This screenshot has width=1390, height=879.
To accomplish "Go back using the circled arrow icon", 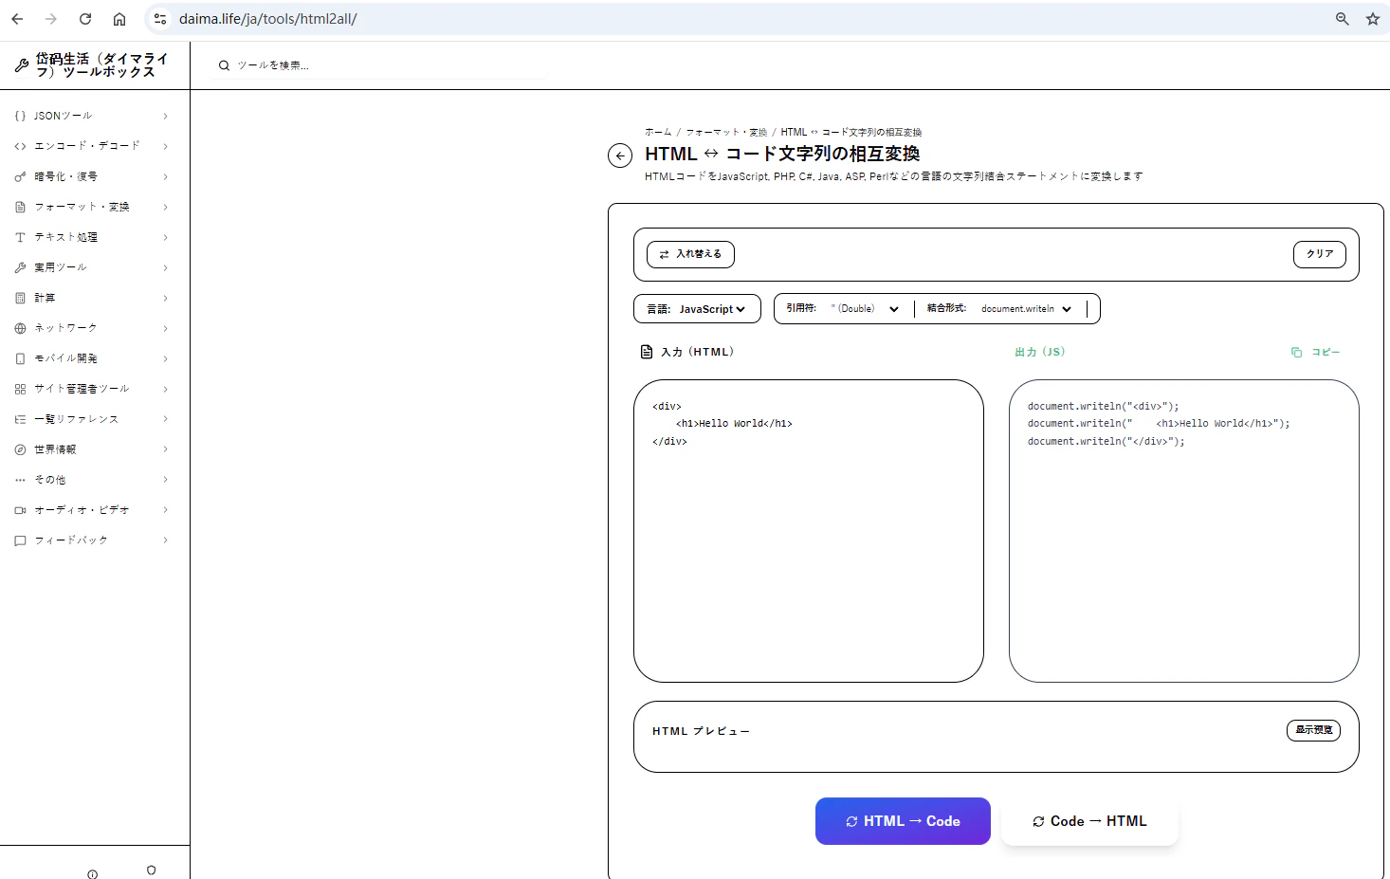I will click(x=620, y=156).
